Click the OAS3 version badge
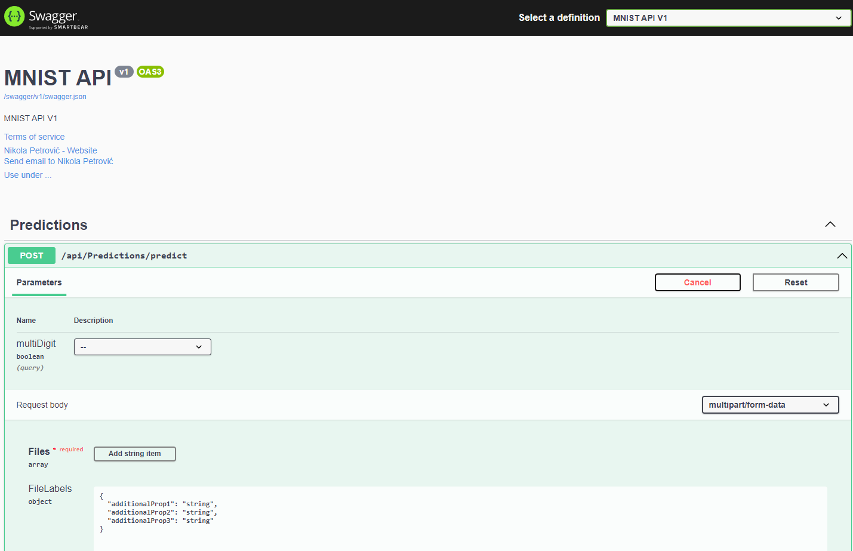 coord(150,72)
